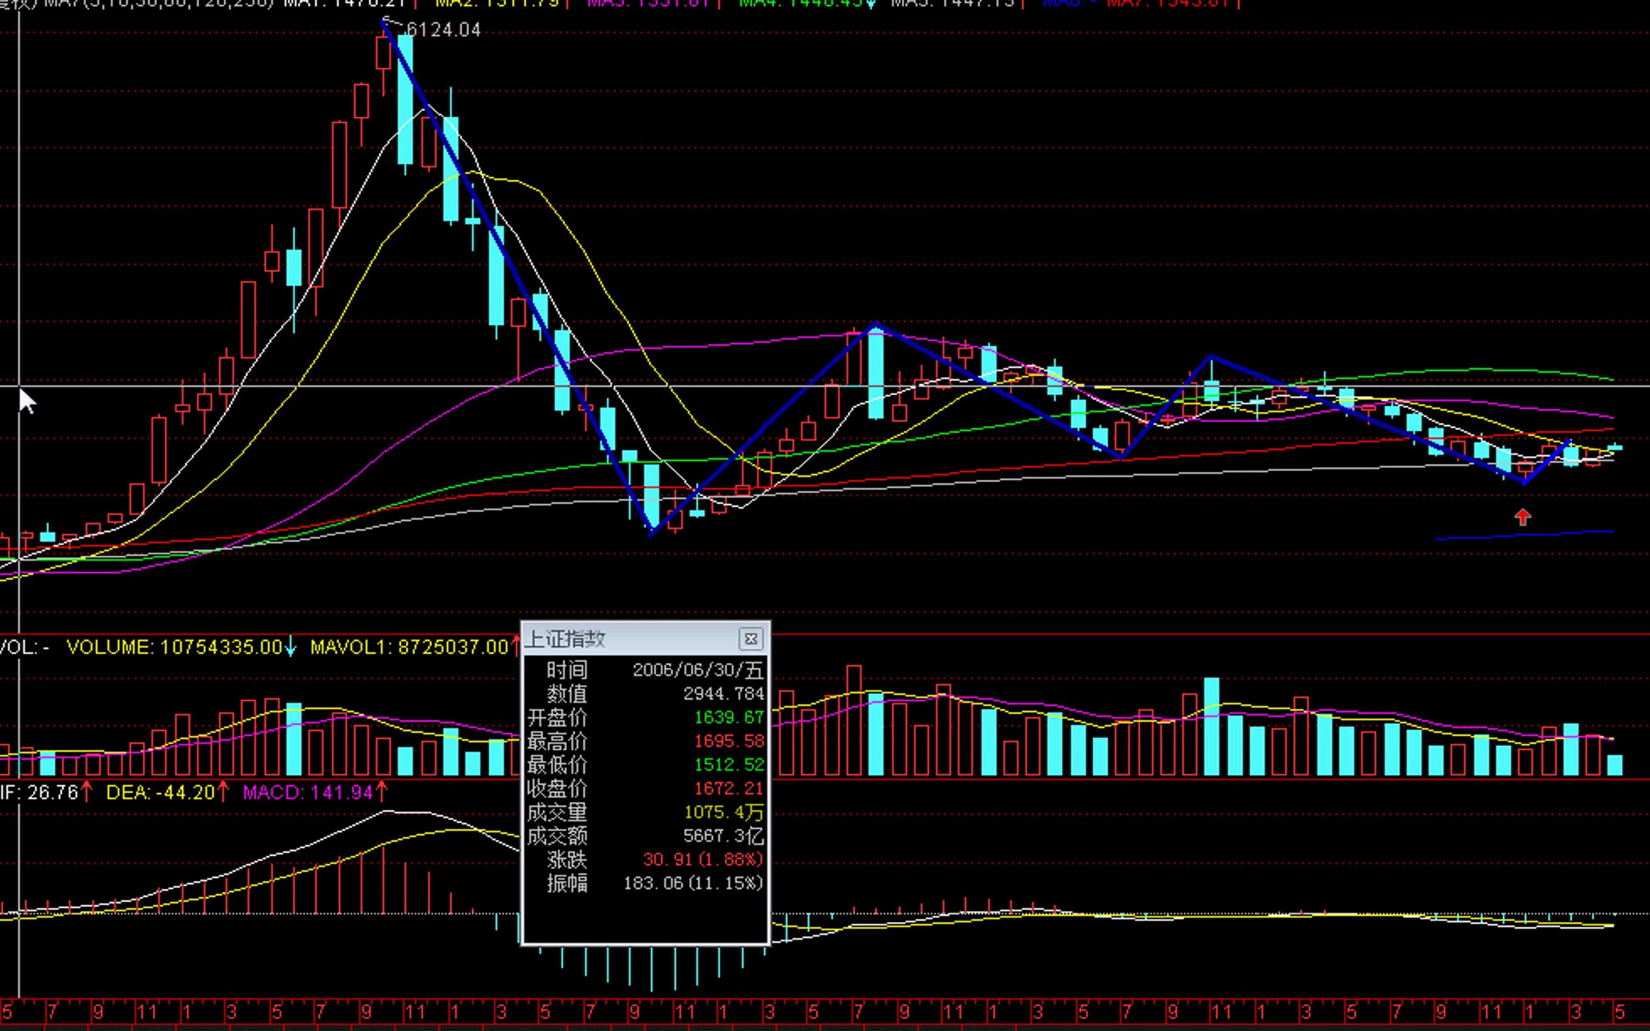Click the red up-arrow signal marker on chart
Image resolution: width=1650 pixels, height=1031 pixels.
[1522, 518]
